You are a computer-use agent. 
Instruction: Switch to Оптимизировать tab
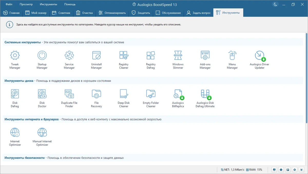point(112,13)
